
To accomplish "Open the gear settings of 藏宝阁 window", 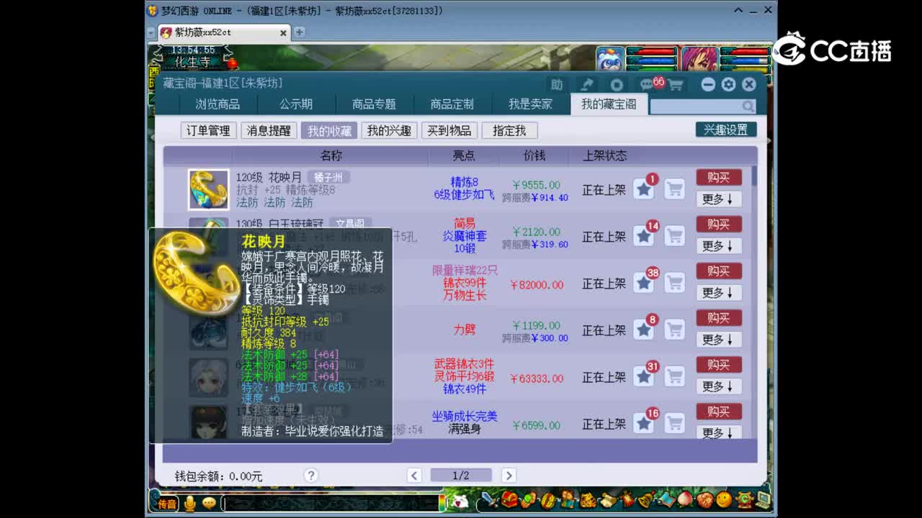I will coord(728,84).
